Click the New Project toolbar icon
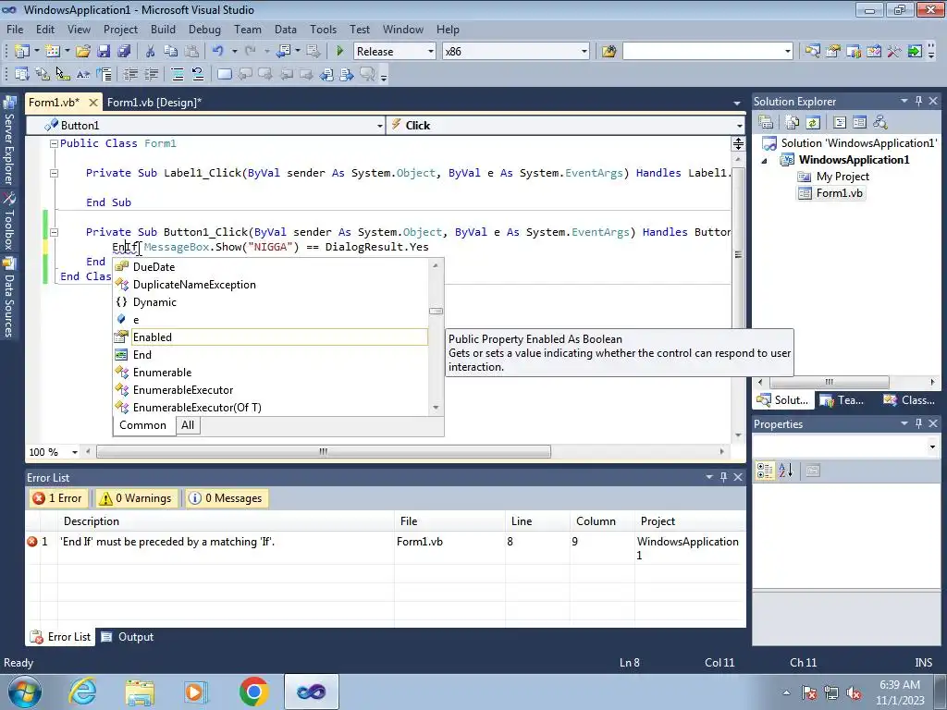Viewport: 947px width, 710px height. tap(22, 52)
